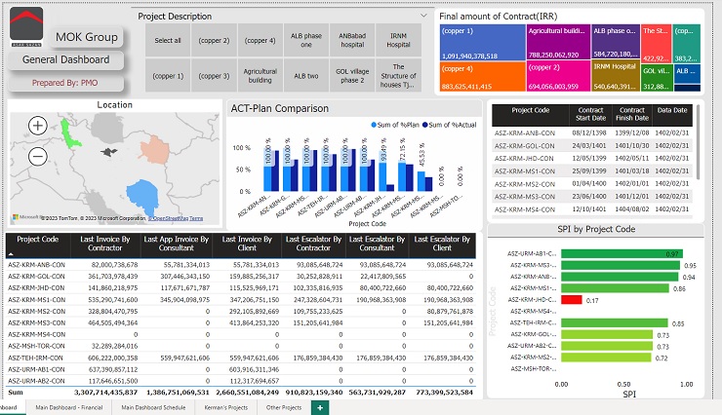Image resolution: width=722 pixels, height=415 pixels.
Task: Switch to Main Dashboard - Financial tab
Action: tap(69, 407)
